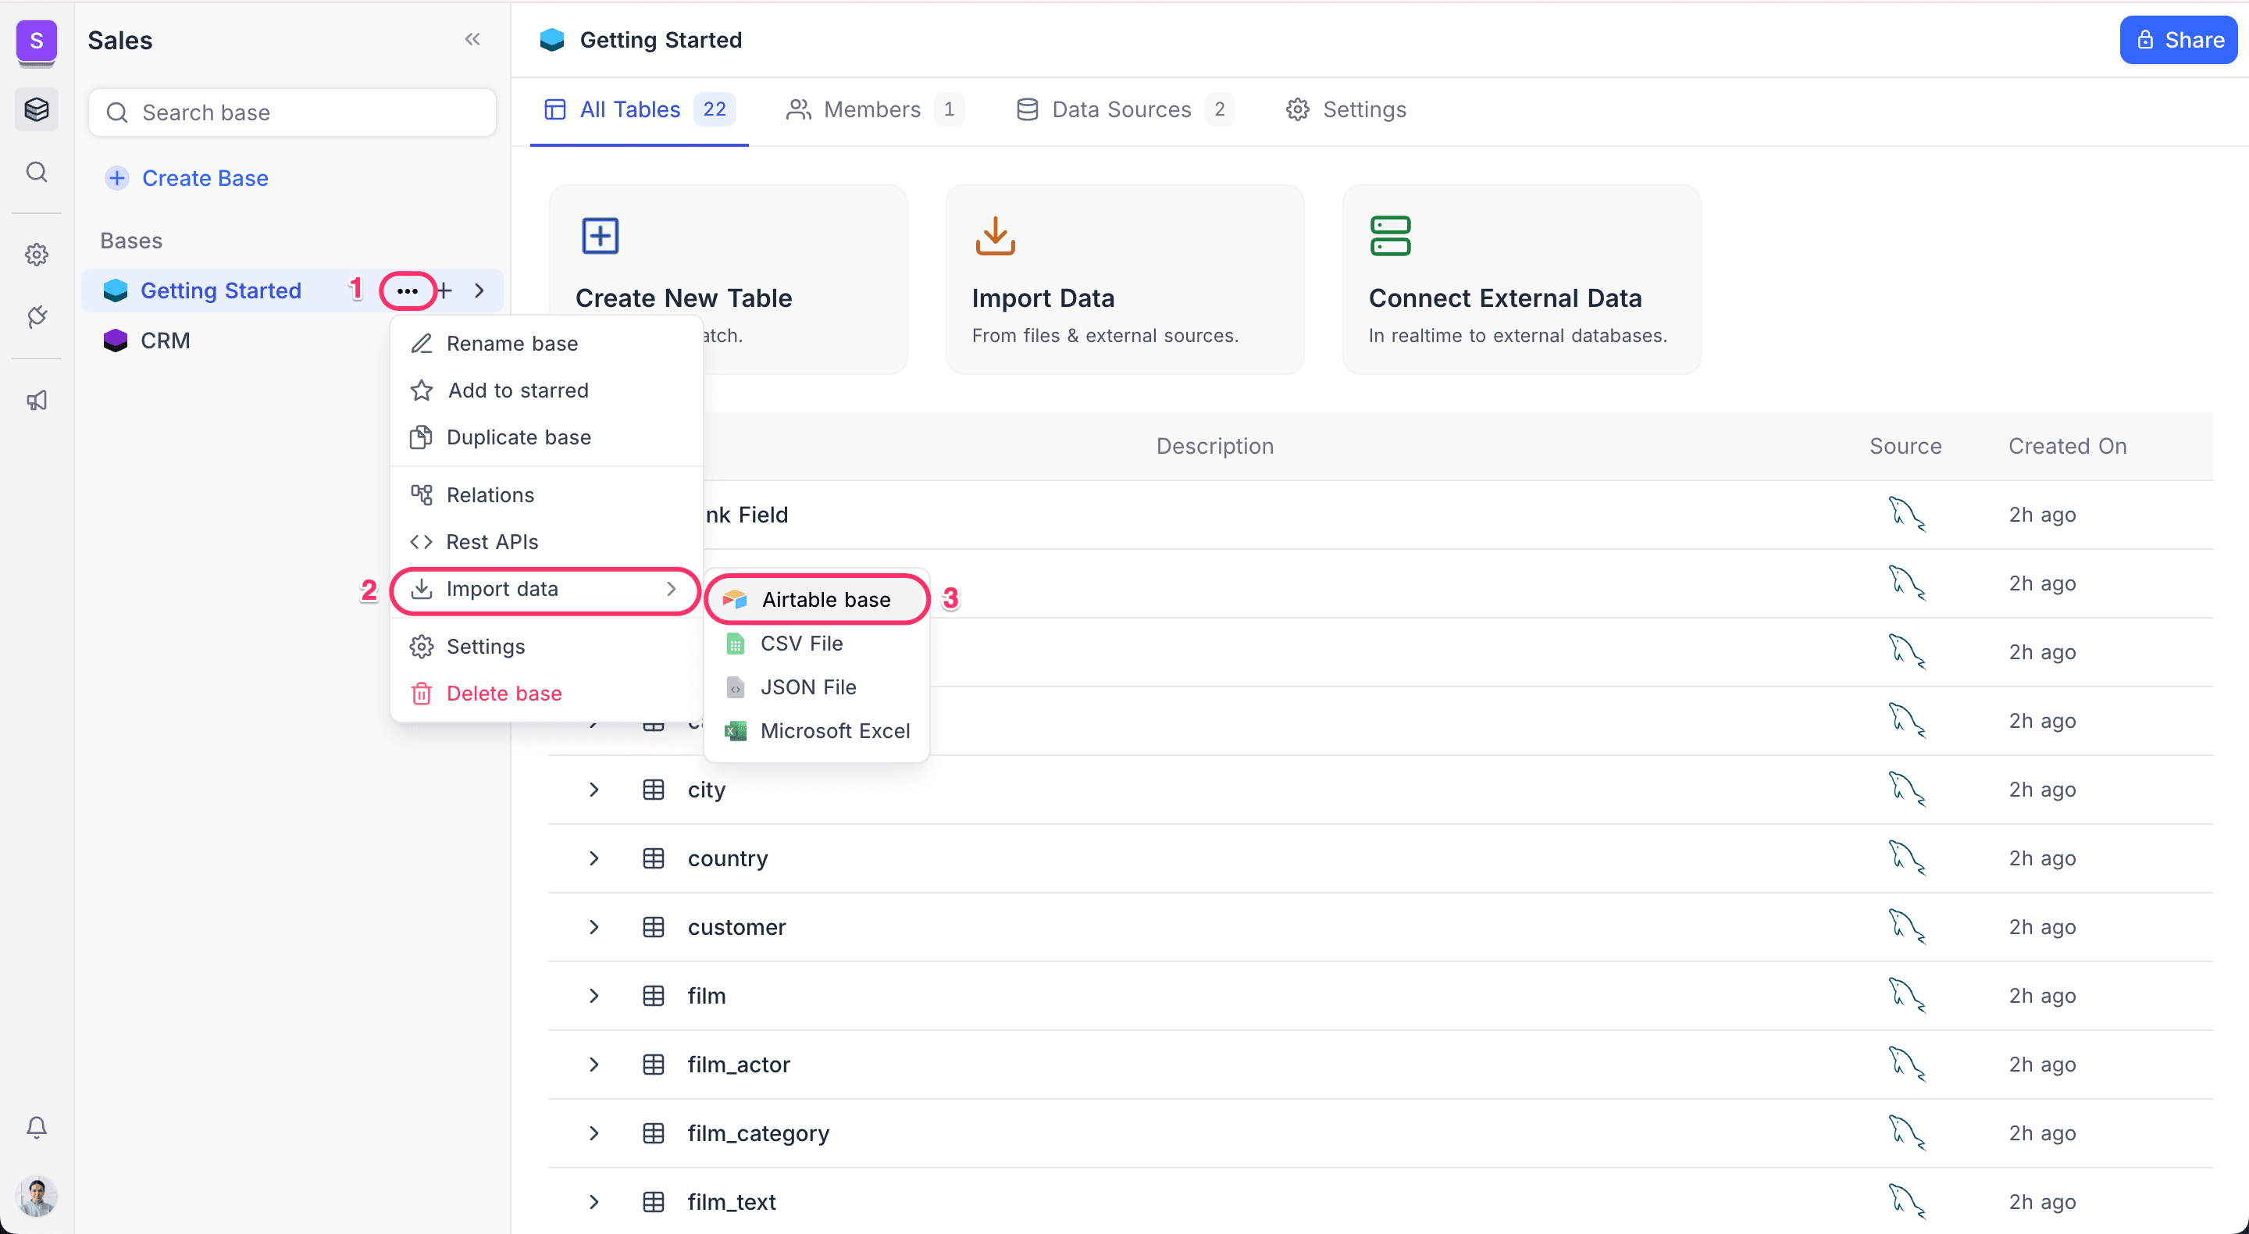The image size is (2249, 1234).
Task: Expand the city table row
Action: tap(593, 790)
